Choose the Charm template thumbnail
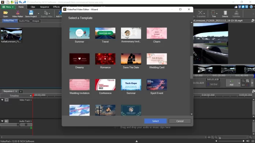255x143 pixels. click(x=156, y=33)
